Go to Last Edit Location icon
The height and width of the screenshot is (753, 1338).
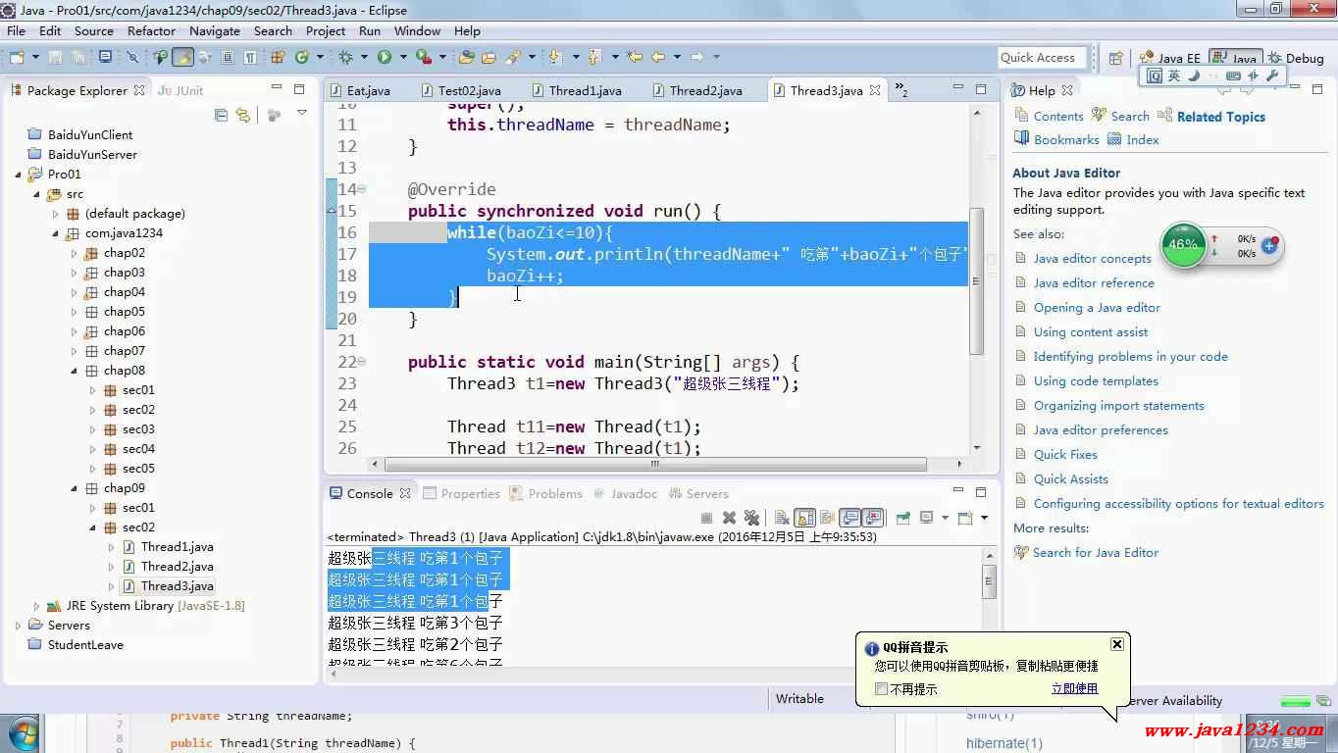(x=635, y=57)
